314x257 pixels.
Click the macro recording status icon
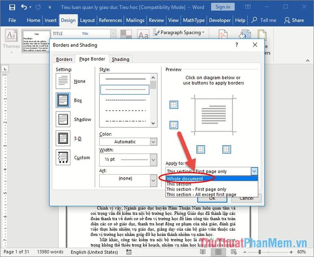[x=129, y=252]
